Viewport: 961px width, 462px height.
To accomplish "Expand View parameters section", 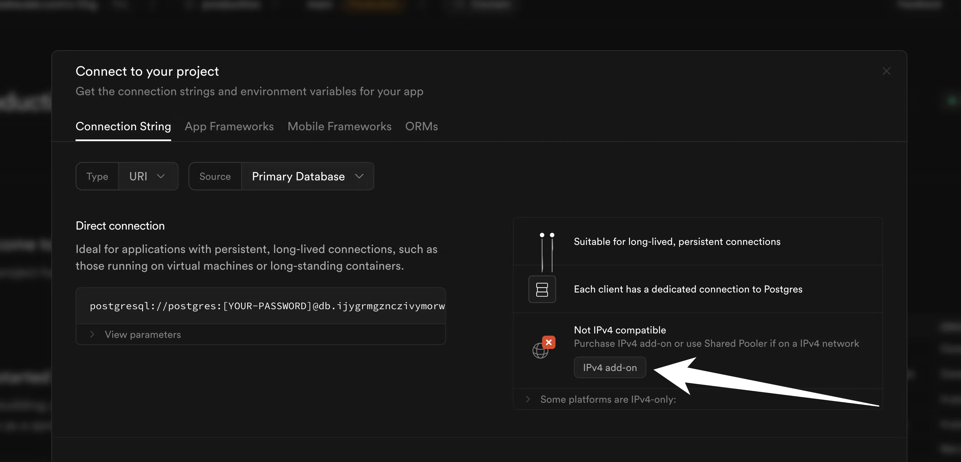I will (x=142, y=334).
